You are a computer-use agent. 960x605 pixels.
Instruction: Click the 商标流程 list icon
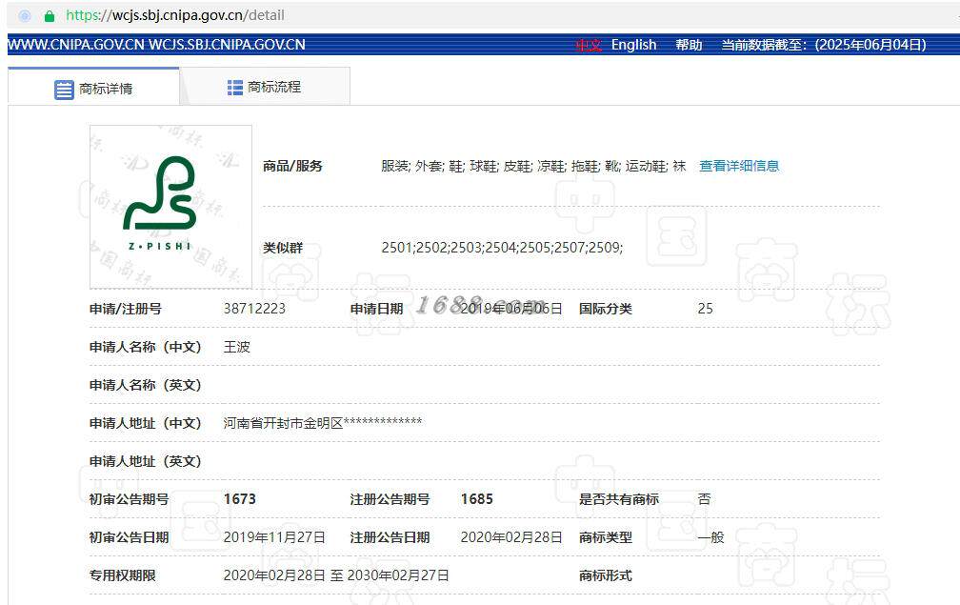tap(235, 88)
